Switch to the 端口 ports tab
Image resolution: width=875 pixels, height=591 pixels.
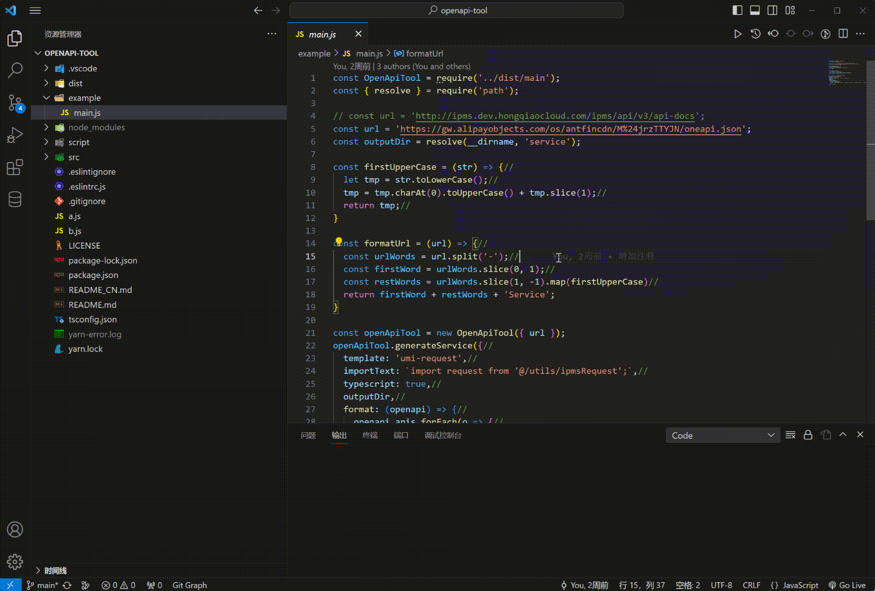(x=401, y=435)
